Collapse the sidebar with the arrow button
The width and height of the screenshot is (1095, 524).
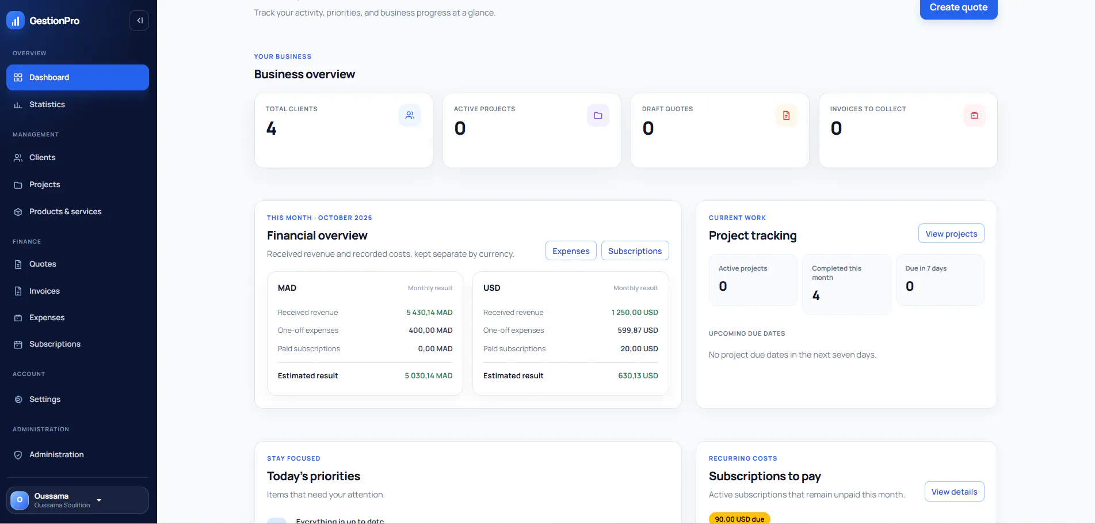tap(139, 21)
